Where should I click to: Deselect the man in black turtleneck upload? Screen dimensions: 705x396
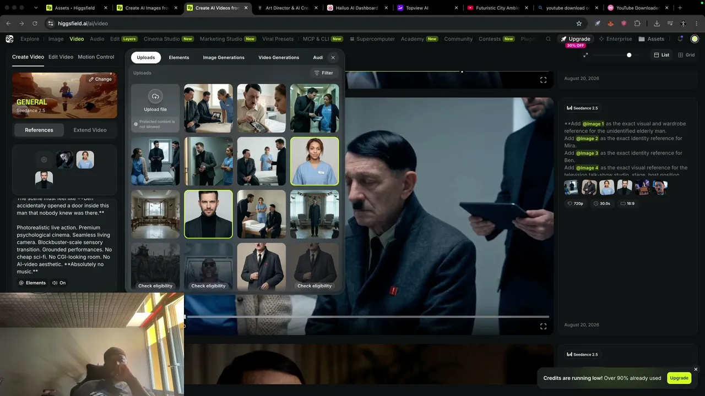[208, 214]
